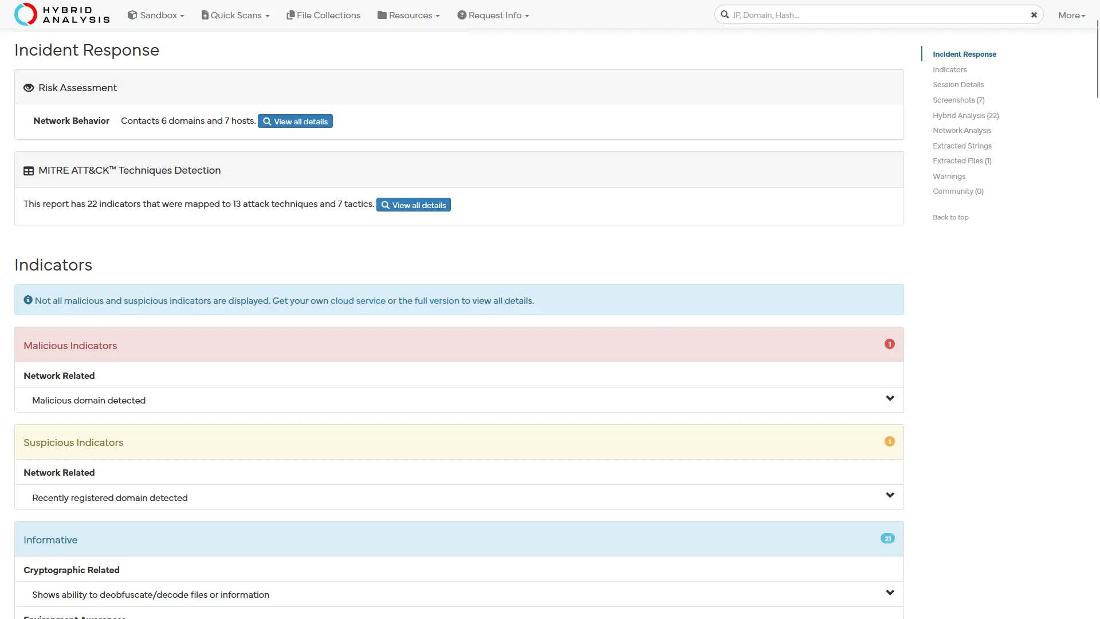Go to Hybrid Analysis (22) in sidebar
Viewport: 1100px width, 619px height.
[x=965, y=116]
